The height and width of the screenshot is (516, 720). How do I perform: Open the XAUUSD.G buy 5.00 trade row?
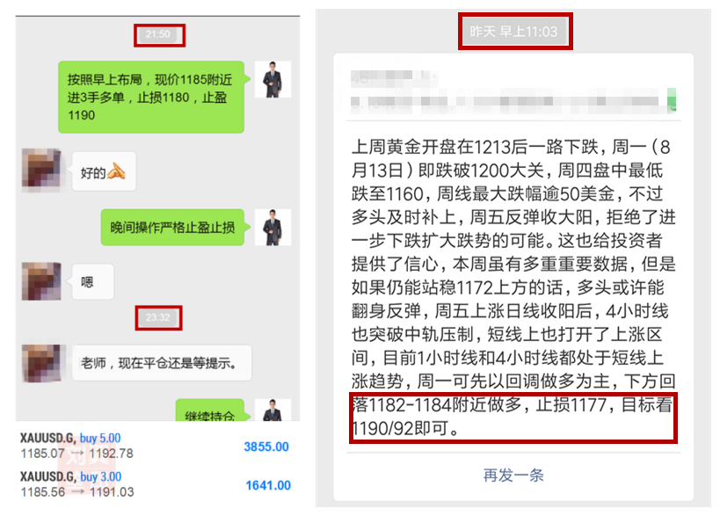click(x=155, y=446)
